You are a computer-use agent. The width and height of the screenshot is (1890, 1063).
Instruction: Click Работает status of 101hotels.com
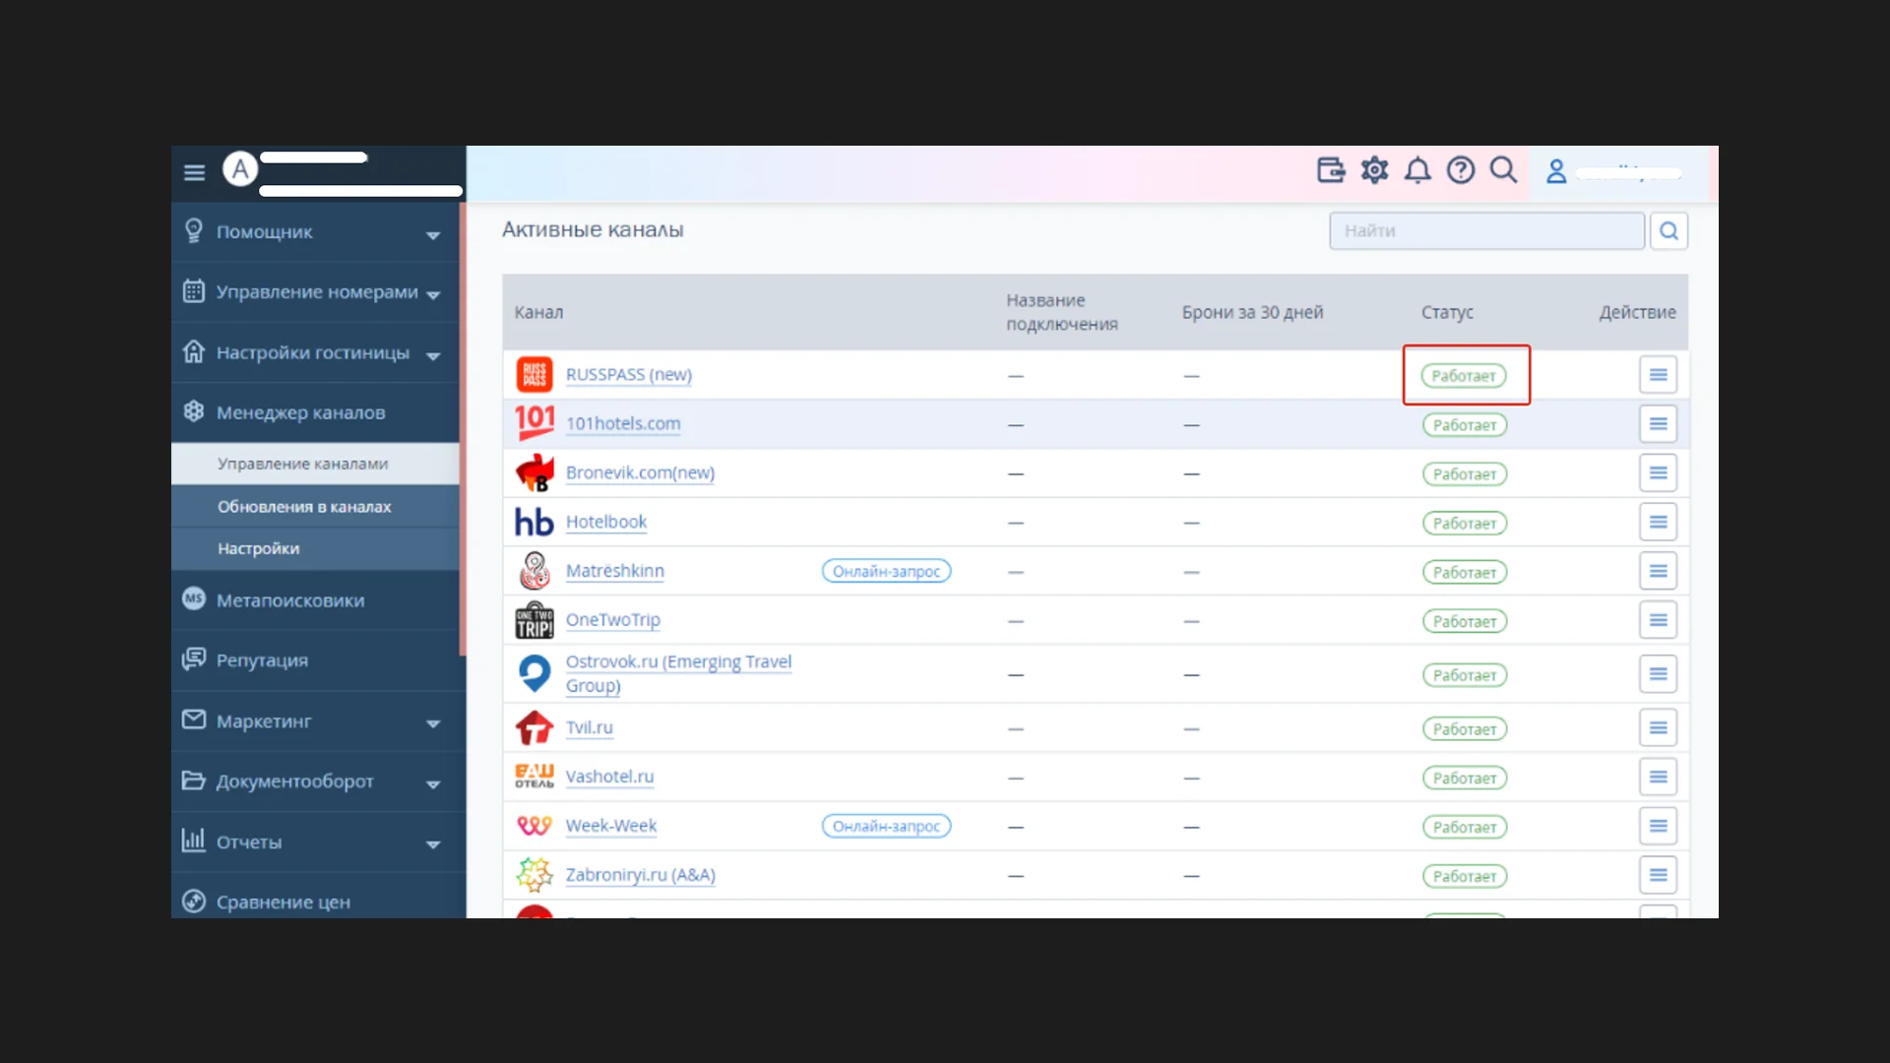pos(1464,425)
